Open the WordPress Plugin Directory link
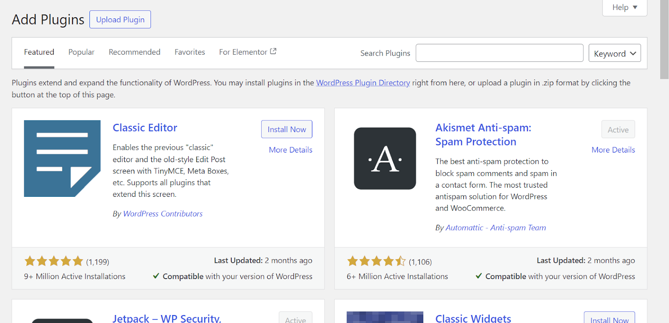 363,83
